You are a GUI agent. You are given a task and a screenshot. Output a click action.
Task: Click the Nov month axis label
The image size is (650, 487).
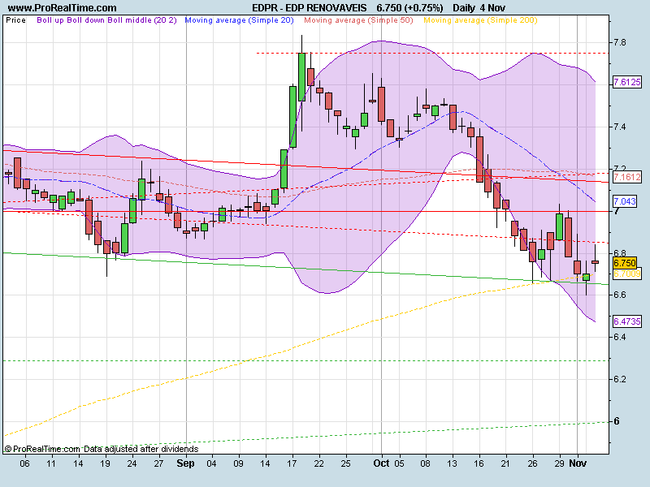[x=578, y=463]
